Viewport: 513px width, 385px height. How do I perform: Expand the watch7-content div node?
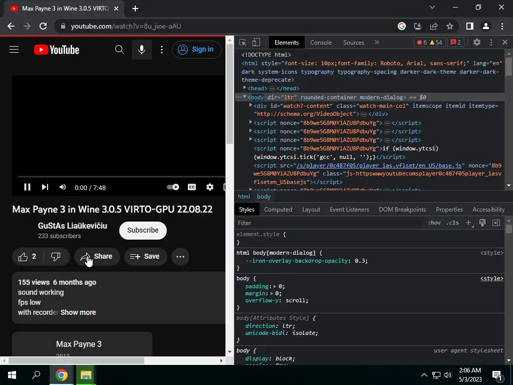[250, 105]
